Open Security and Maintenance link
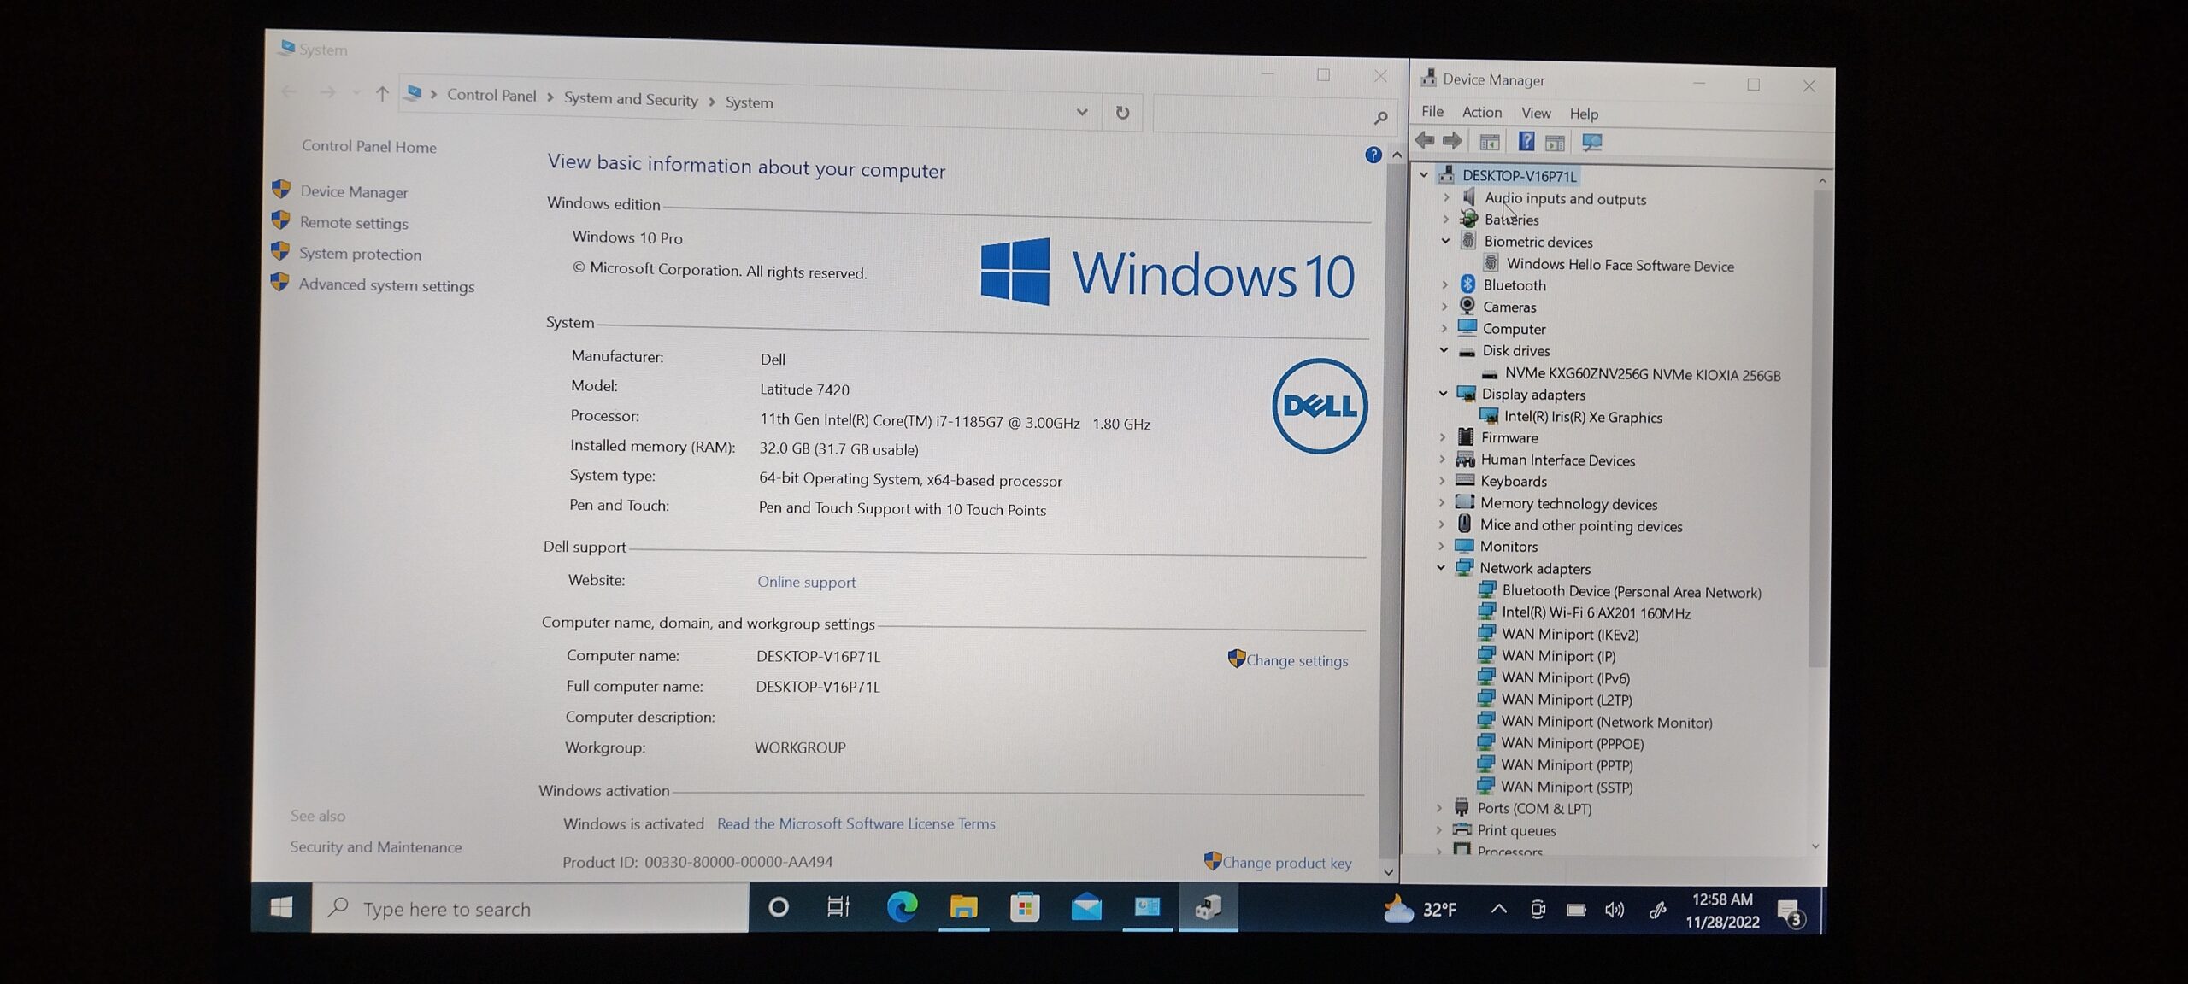2188x984 pixels. tap(375, 846)
